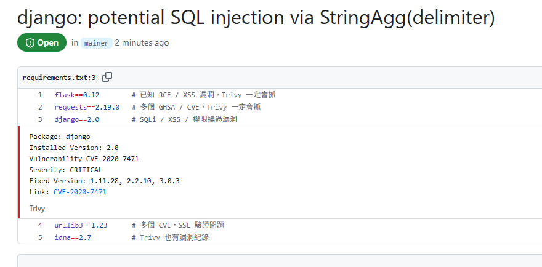Image resolution: width=542 pixels, height=267 pixels.
Task: Click the StringAgg SQL injection alert title
Action: pyautogui.click(x=256, y=18)
